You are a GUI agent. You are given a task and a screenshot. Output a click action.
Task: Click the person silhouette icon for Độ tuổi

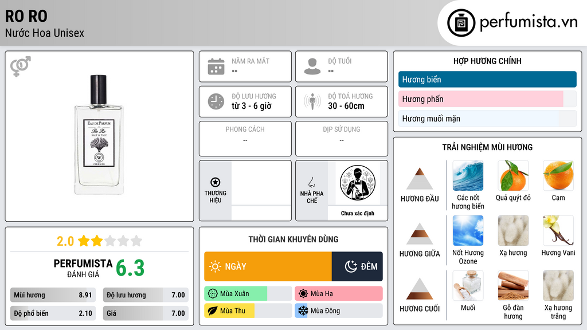tap(312, 66)
